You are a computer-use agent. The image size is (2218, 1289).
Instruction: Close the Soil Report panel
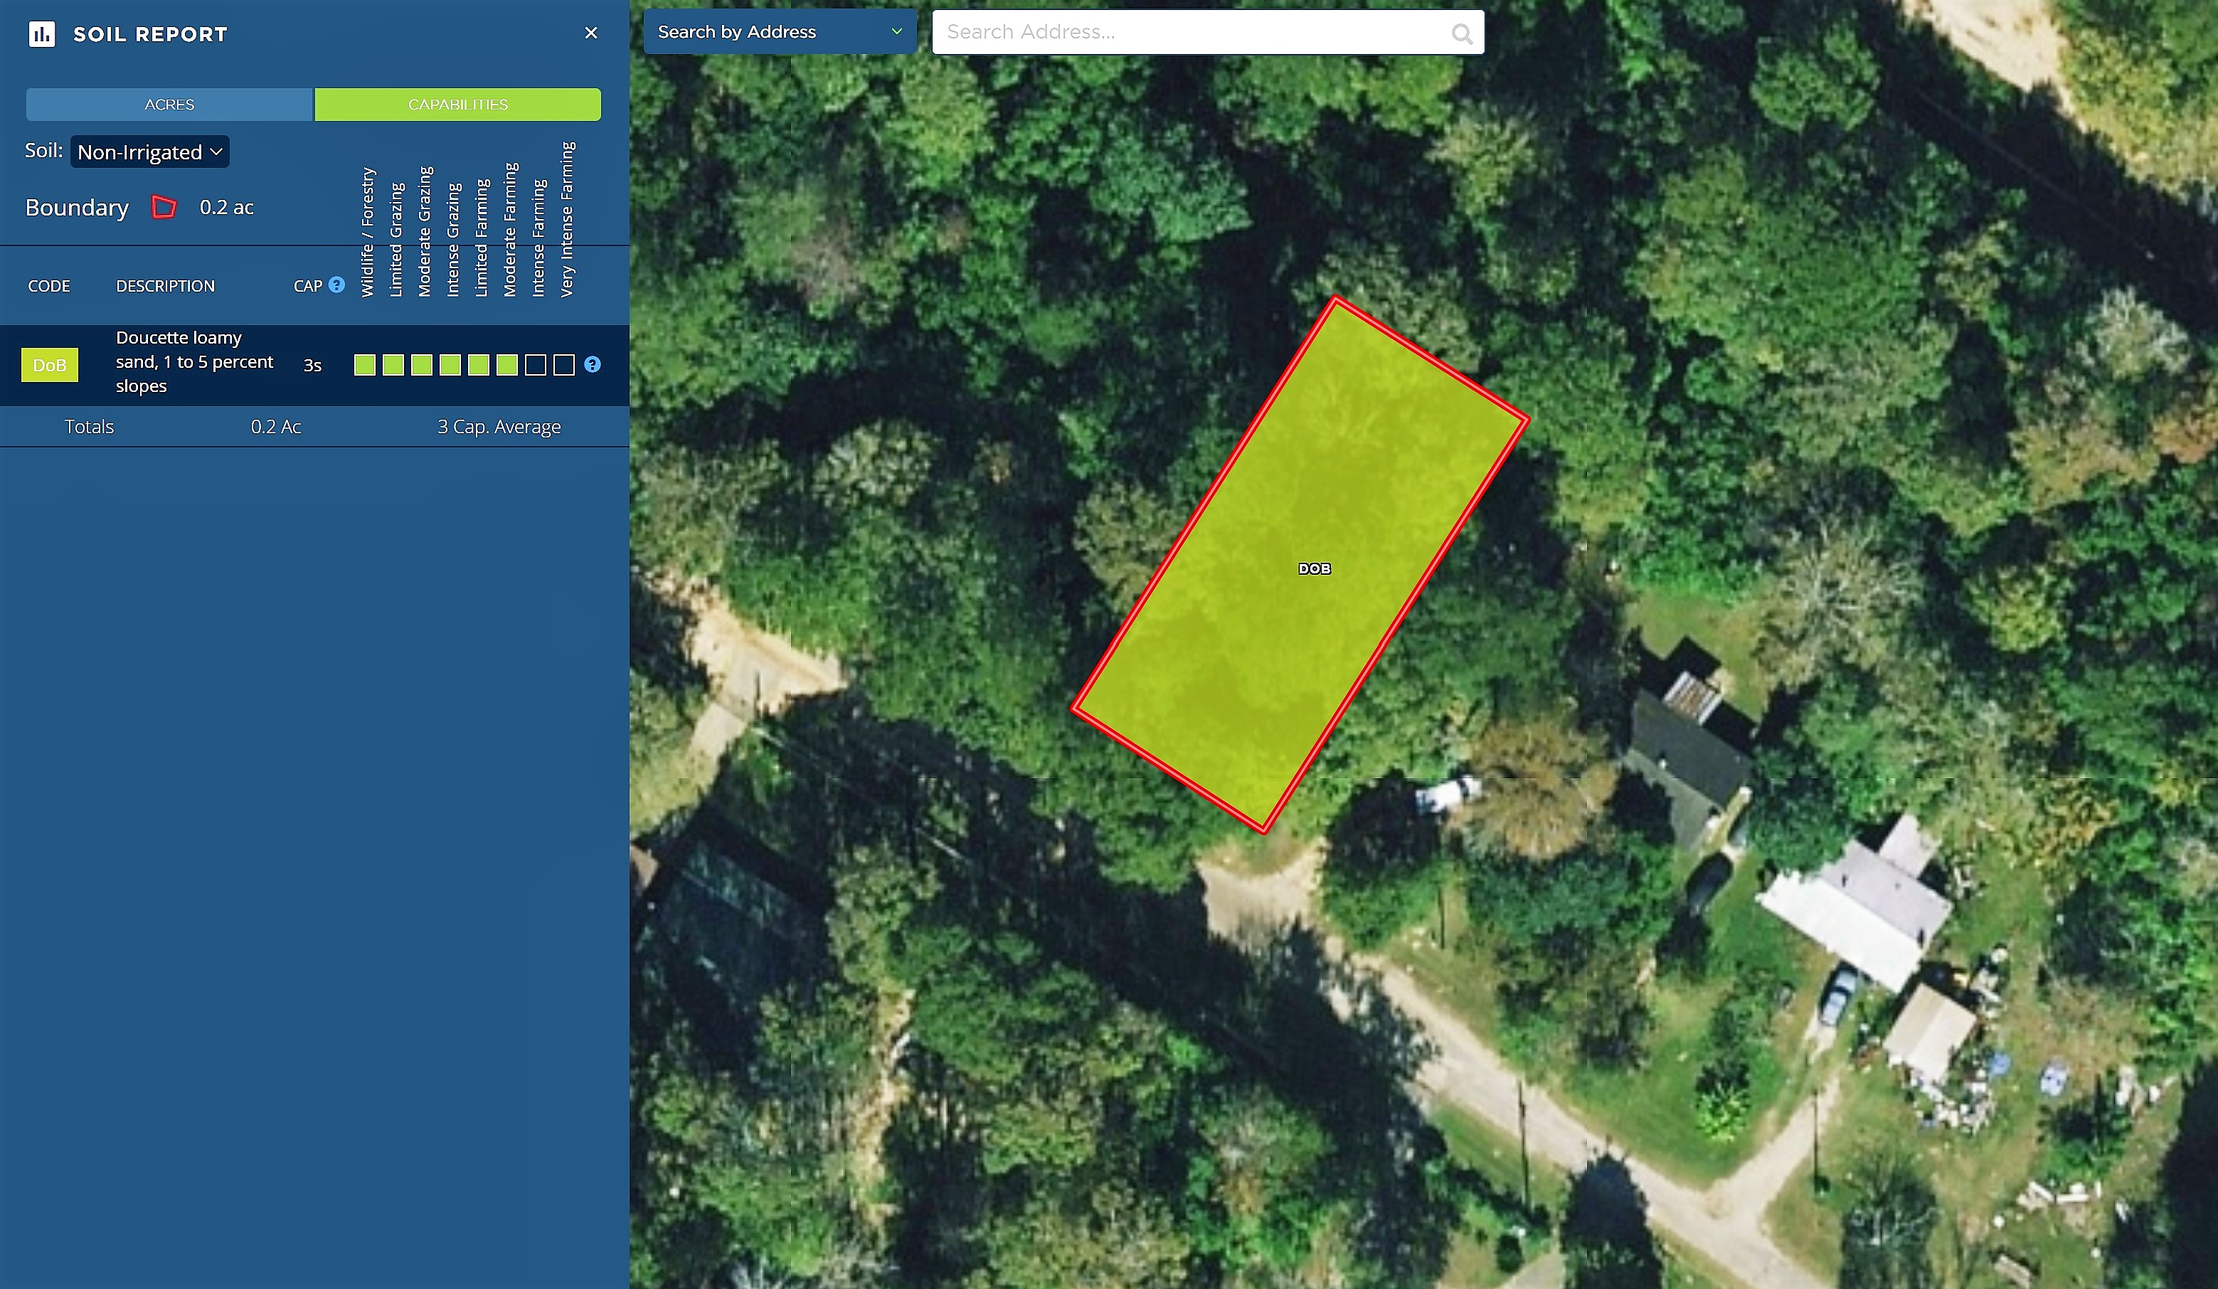point(591,33)
